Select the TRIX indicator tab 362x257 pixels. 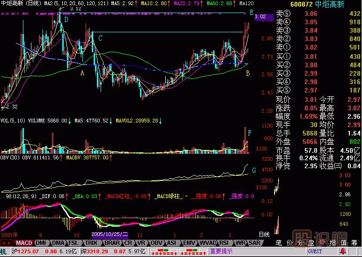[x=89, y=243]
